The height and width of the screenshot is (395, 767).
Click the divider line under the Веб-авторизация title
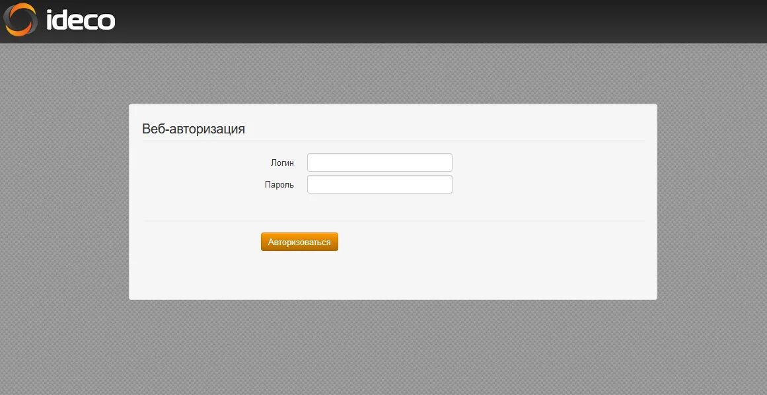[393, 141]
